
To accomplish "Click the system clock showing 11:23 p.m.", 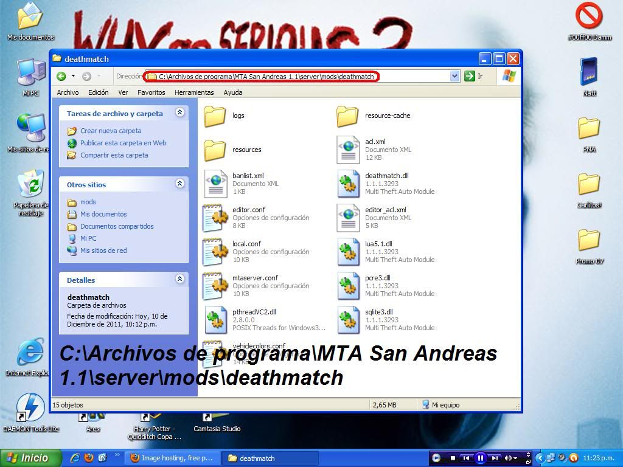I will pyautogui.click(x=599, y=458).
